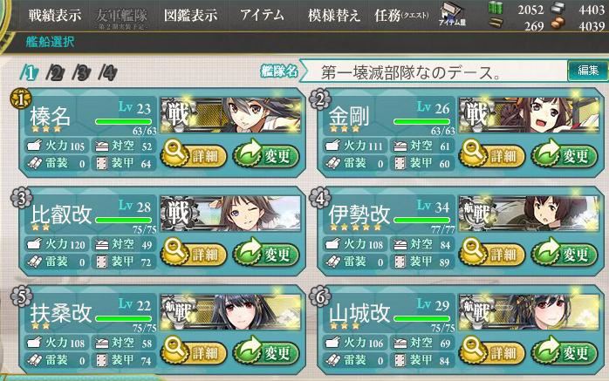Click 詳細 magnifier button for 榛名
The image size is (609, 381).
pyautogui.click(x=194, y=155)
